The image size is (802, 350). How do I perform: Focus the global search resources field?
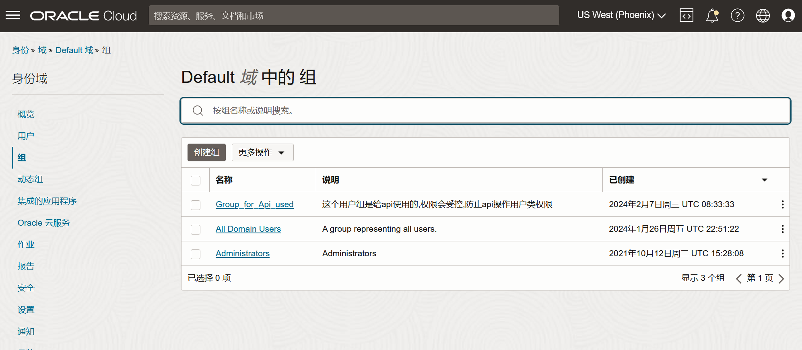pyautogui.click(x=354, y=15)
